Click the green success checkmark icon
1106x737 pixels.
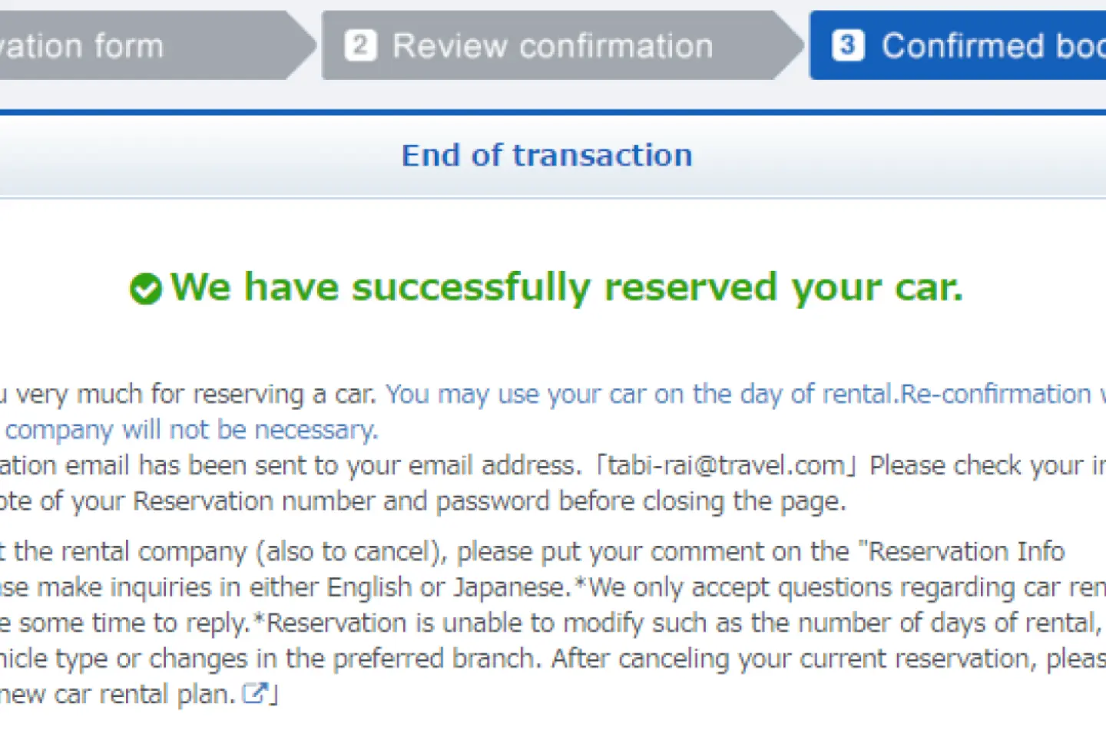pyautogui.click(x=146, y=289)
